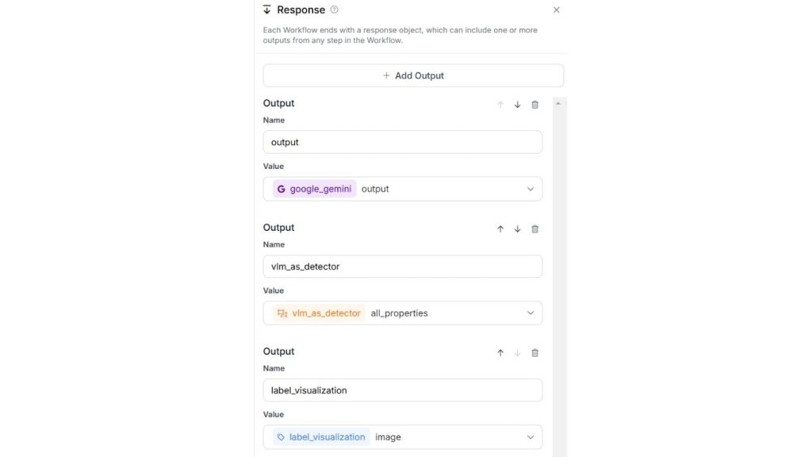Open the Response help question mark
The height and width of the screenshot is (457, 812).
click(x=334, y=10)
